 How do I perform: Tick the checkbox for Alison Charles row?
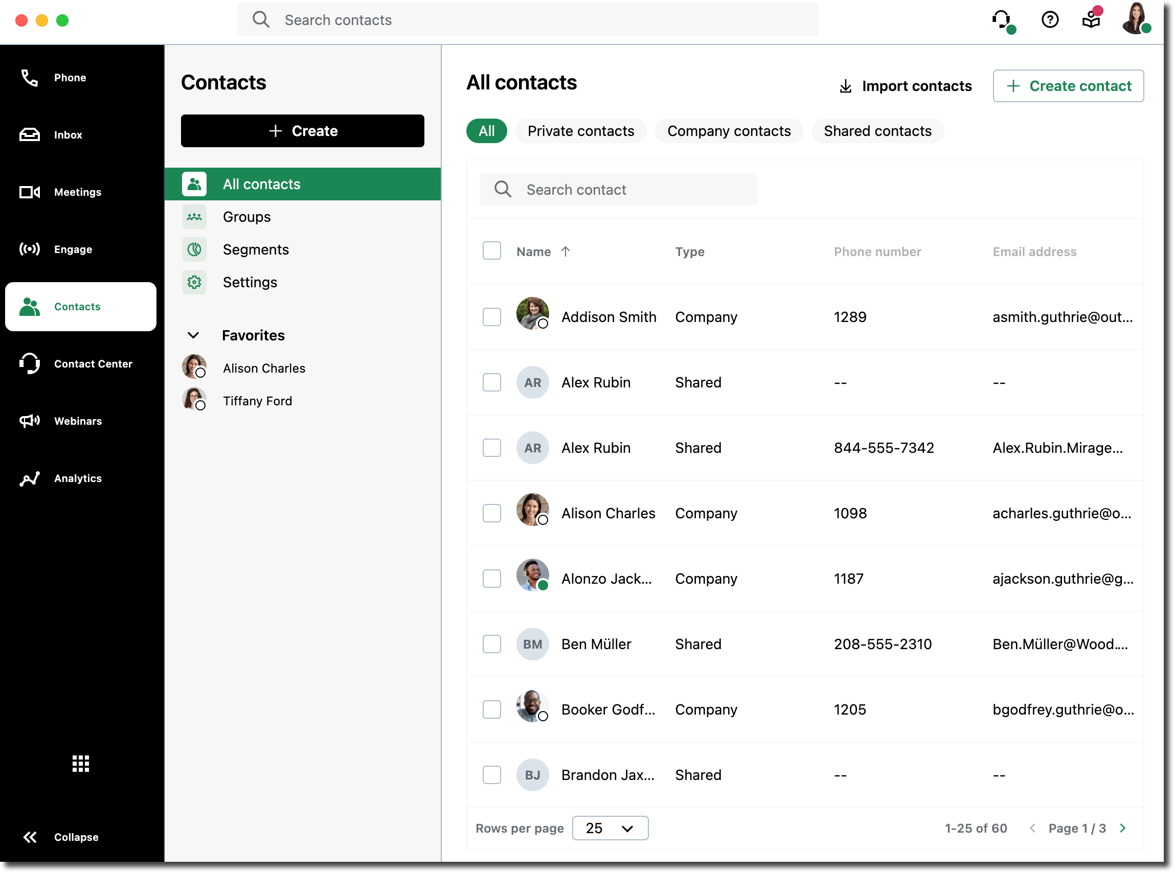click(492, 514)
